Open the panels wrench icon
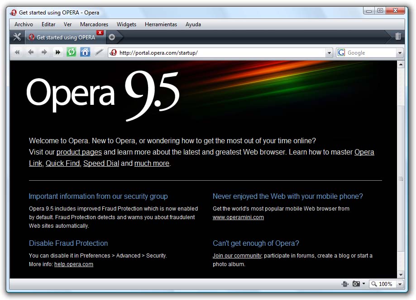Screen dimensions: 416x300 click(17, 37)
